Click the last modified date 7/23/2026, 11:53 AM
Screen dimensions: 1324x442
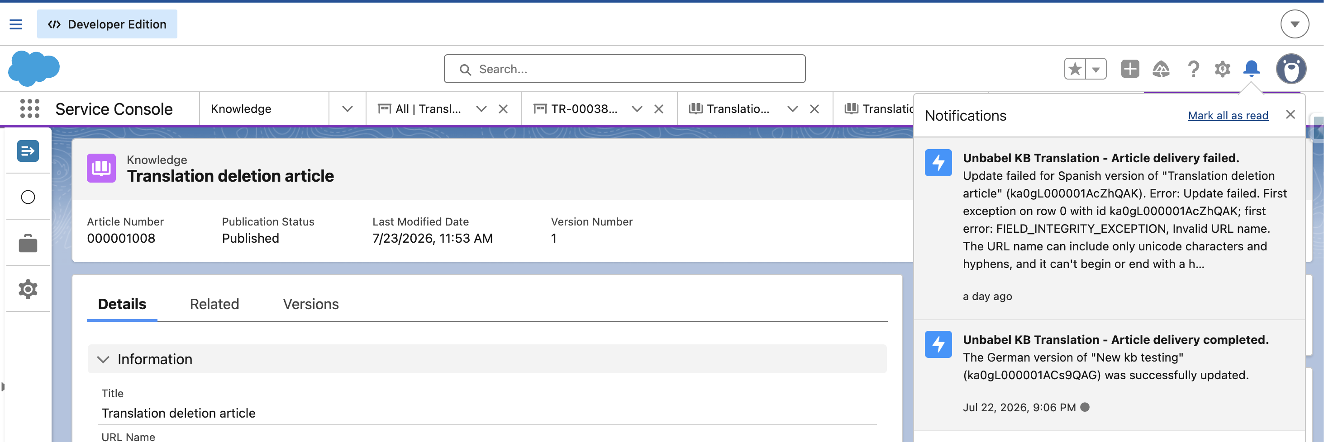point(432,238)
